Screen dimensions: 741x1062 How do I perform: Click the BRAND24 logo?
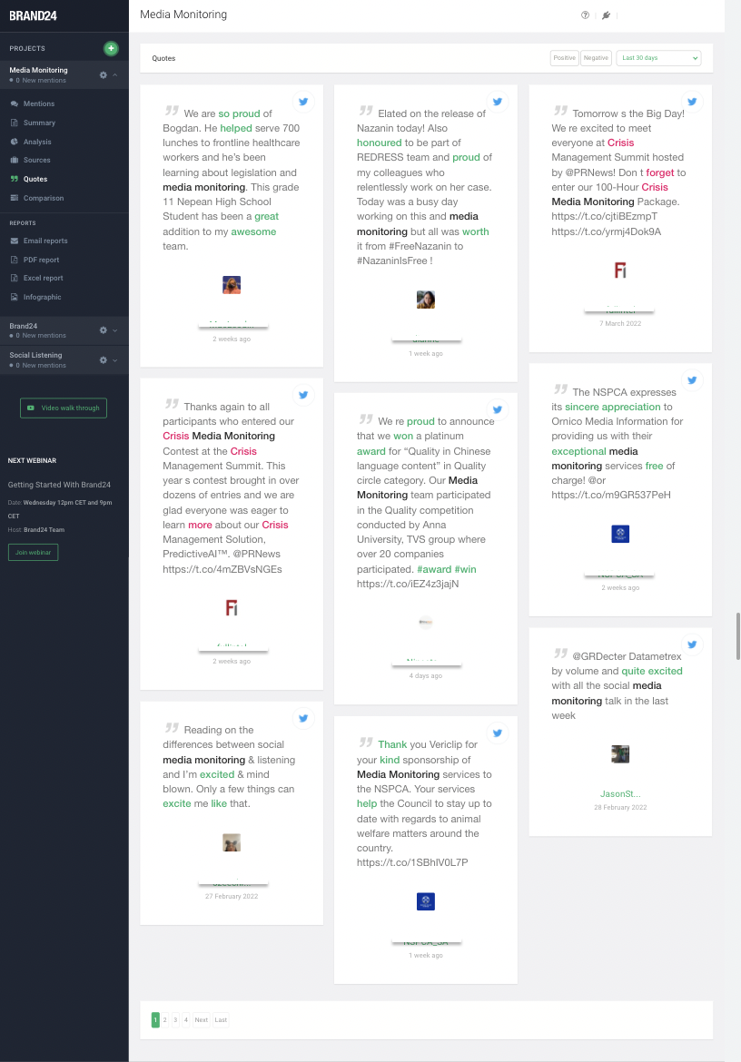click(x=34, y=15)
